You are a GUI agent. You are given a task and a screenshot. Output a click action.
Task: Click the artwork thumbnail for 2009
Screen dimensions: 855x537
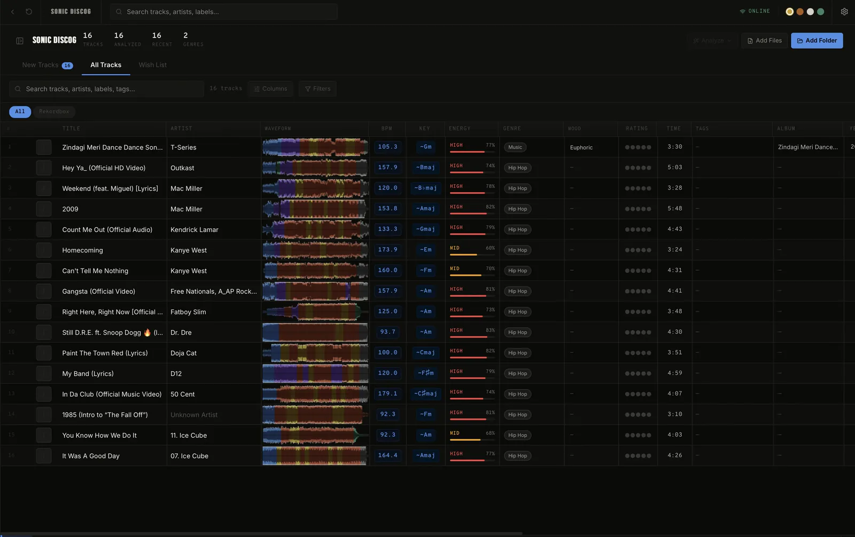44,209
